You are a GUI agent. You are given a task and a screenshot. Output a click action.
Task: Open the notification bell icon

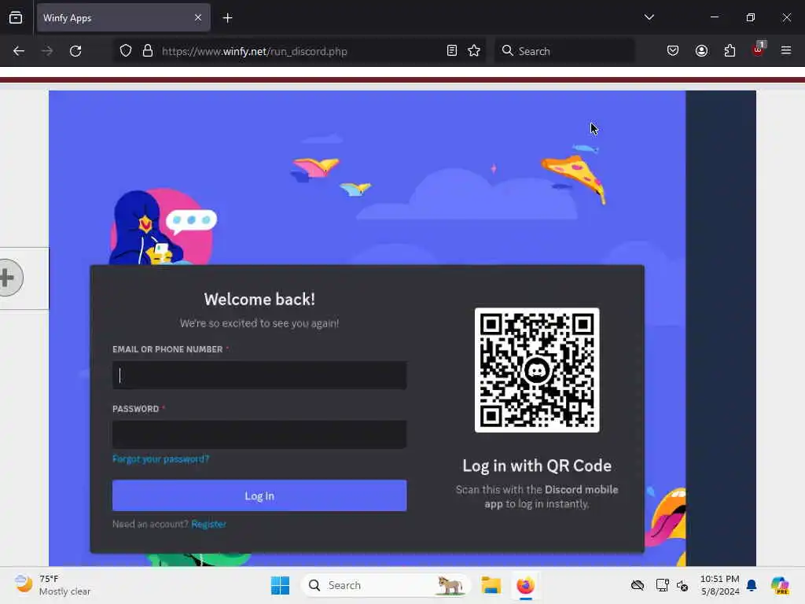(x=752, y=585)
